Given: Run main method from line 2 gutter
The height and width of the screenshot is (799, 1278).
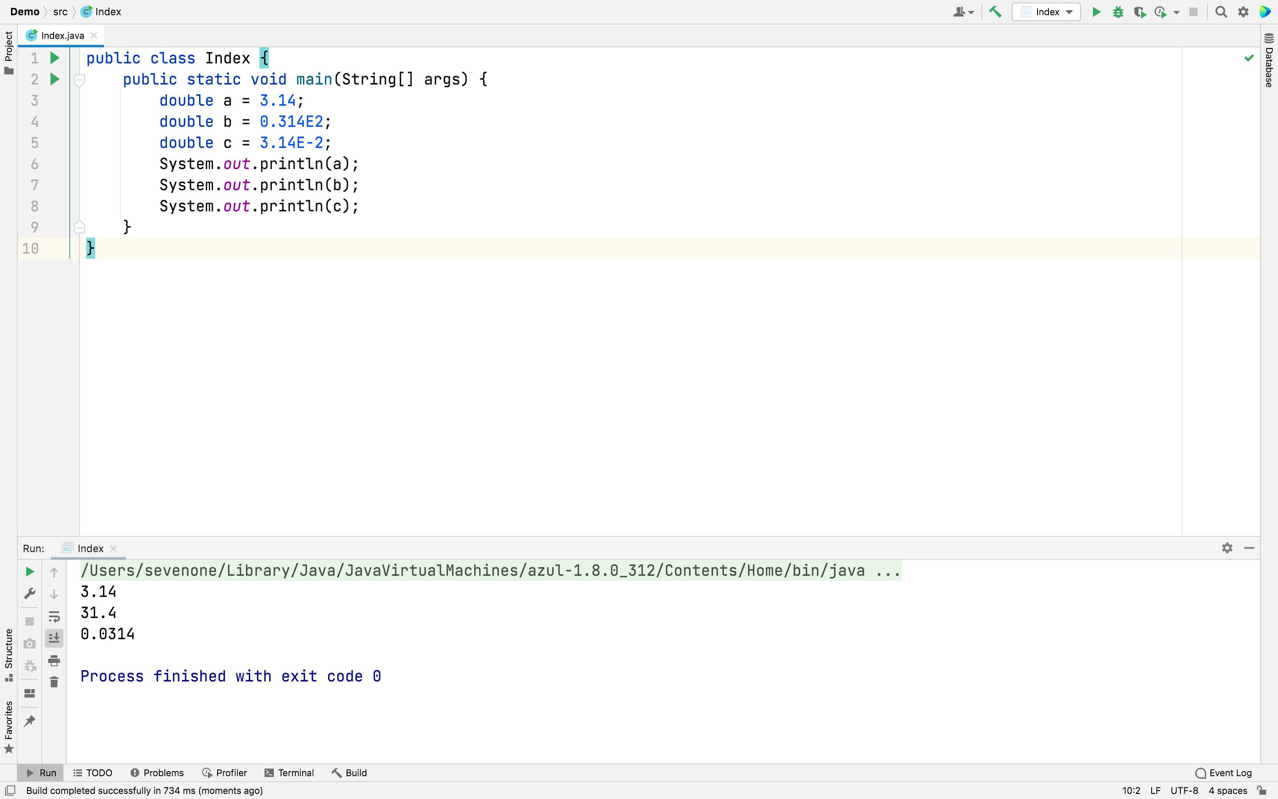Looking at the screenshot, I should click(x=55, y=79).
